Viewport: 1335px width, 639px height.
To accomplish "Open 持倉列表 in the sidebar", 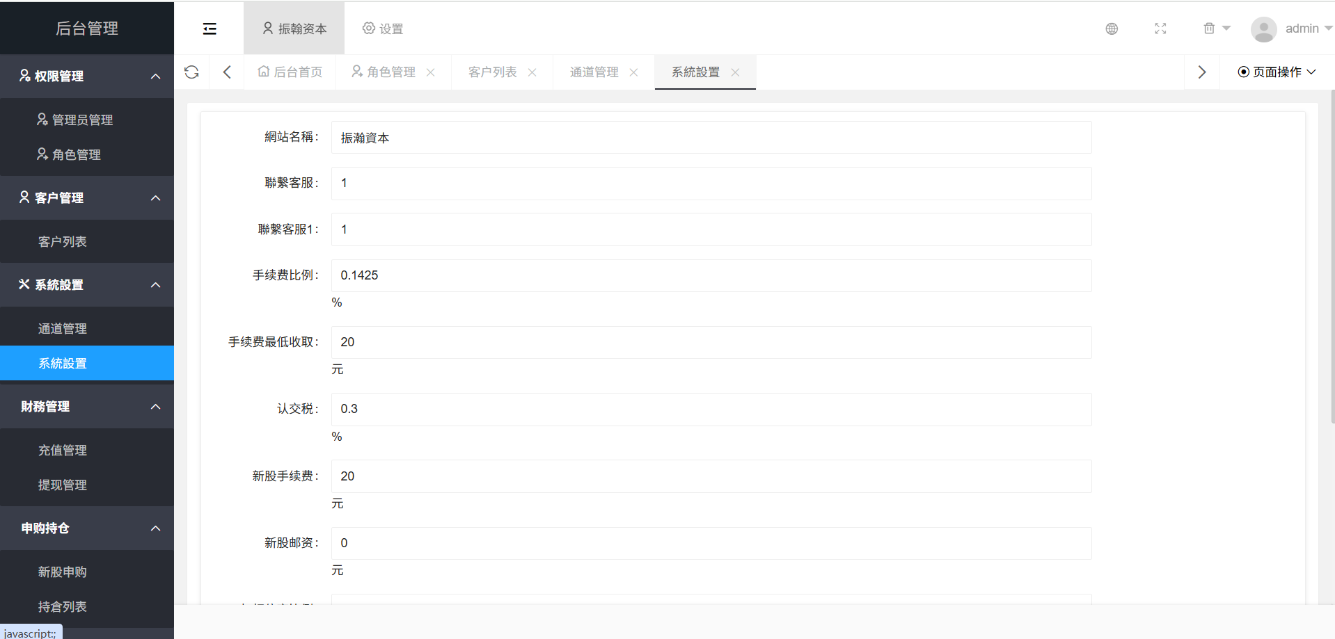I will tap(87, 606).
